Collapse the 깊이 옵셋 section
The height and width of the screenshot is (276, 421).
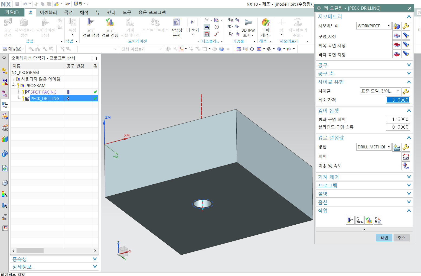pos(409,111)
